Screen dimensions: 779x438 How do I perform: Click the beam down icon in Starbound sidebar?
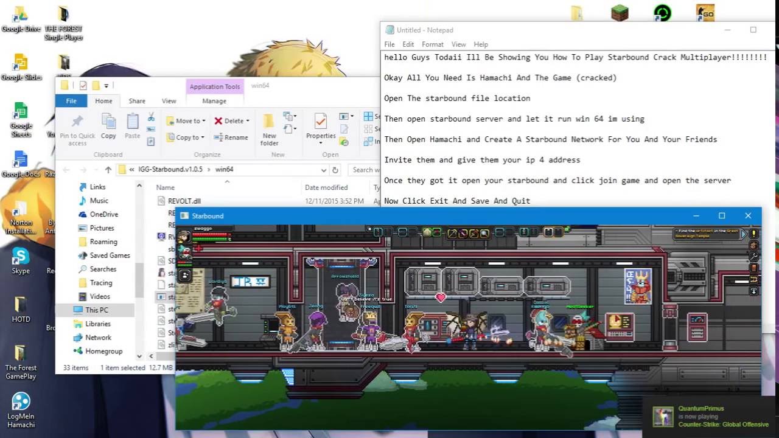pyautogui.click(x=753, y=291)
